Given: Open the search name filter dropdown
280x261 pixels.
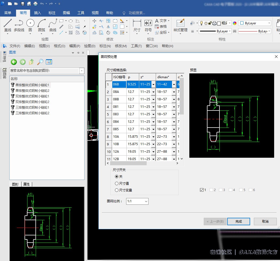Looking at the screenshot, I should (x=82, y=71).
